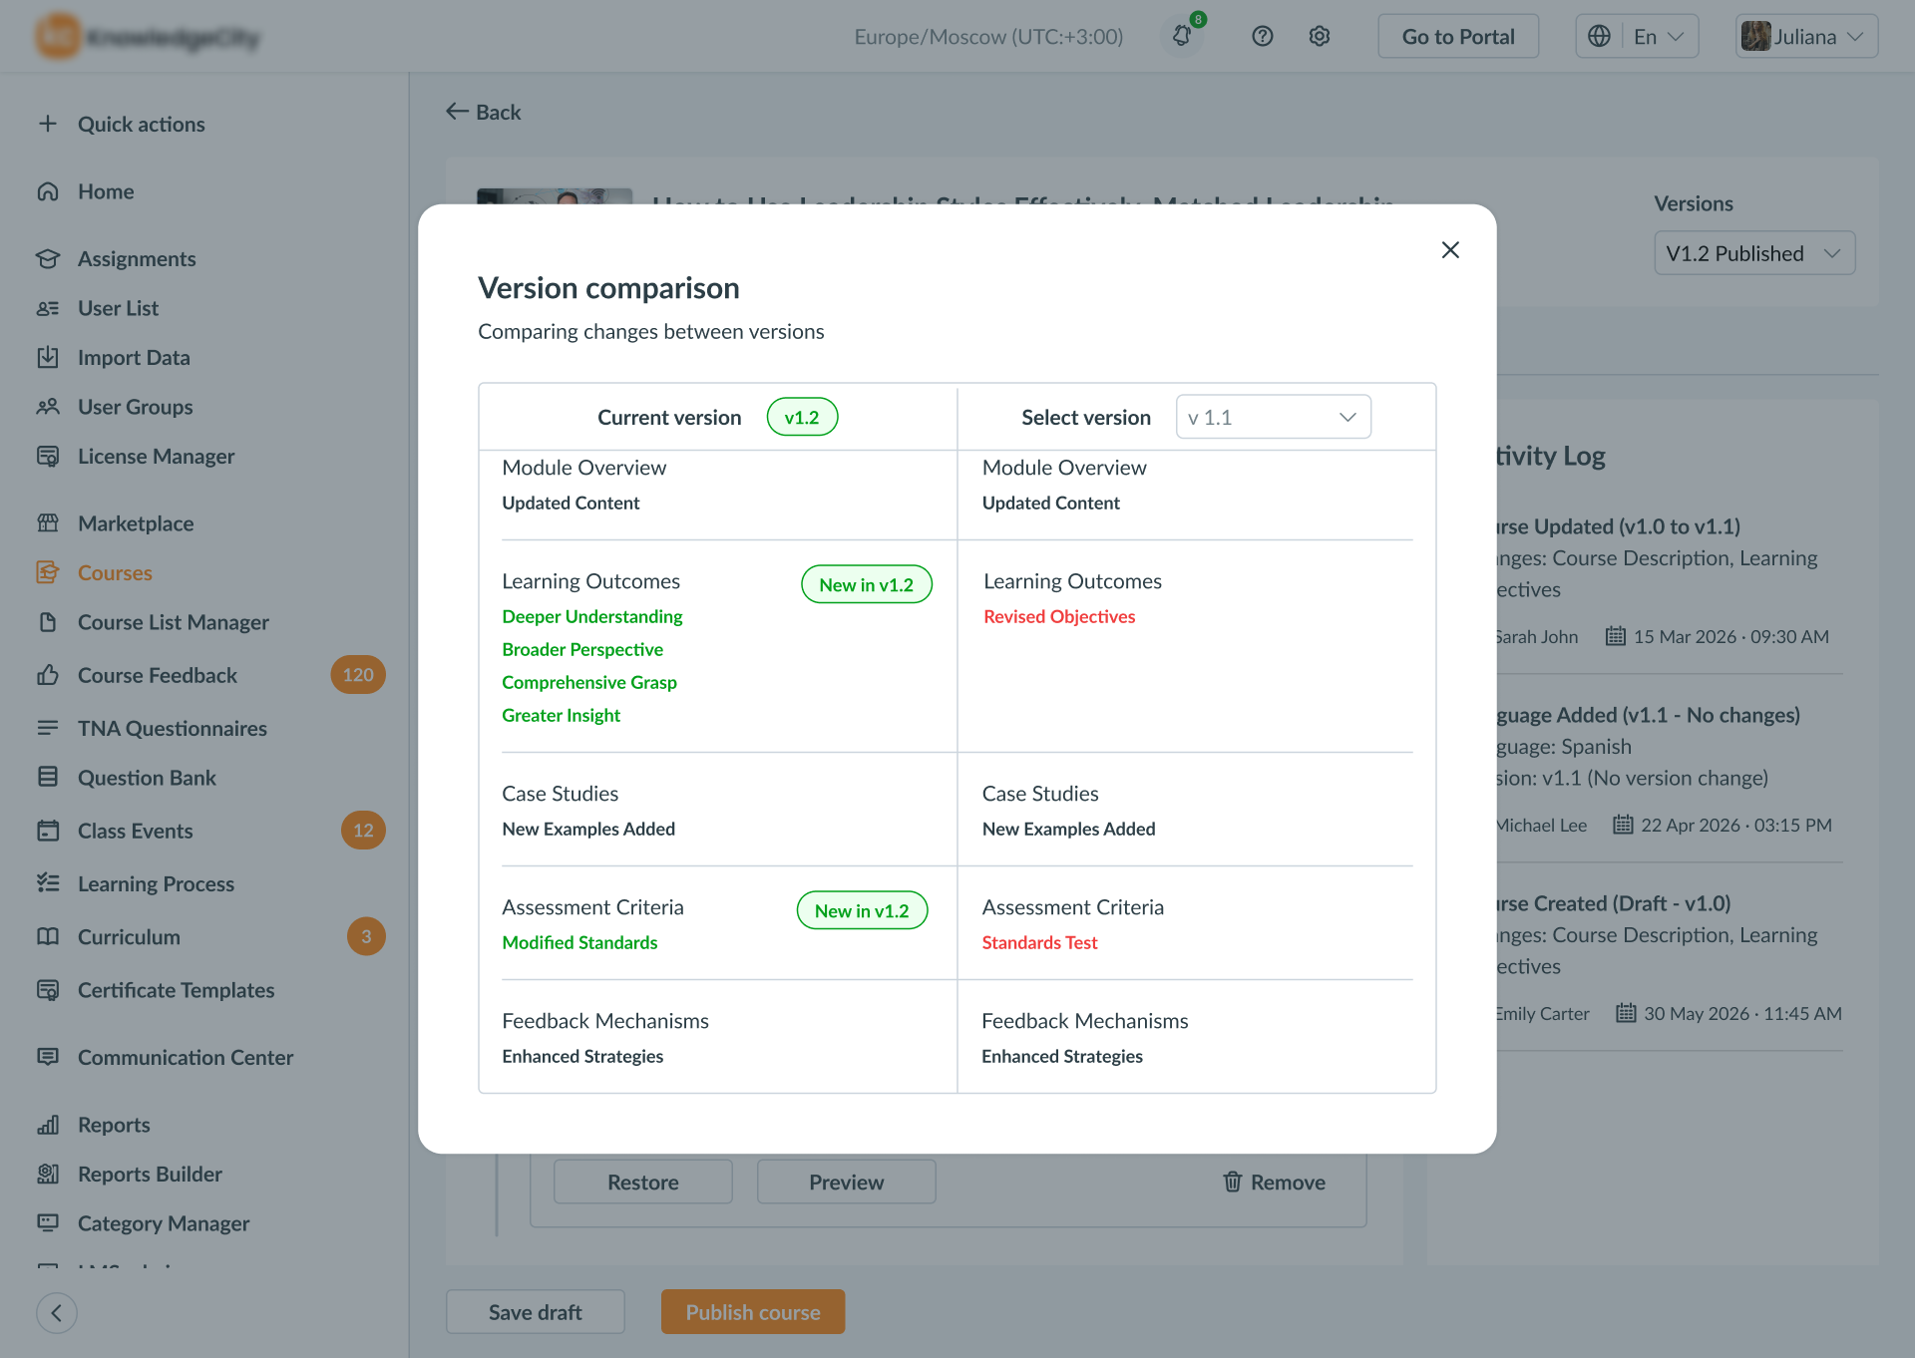Screen dimensions: 1915x1358
Task: Click the Reports Builder icon
Action: 48,1174
